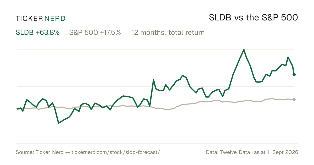Click the second SLDB peak near the right end
The image size is (314, 165).
point(288,57)
